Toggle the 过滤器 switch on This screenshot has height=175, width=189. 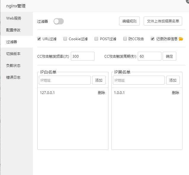59,21
